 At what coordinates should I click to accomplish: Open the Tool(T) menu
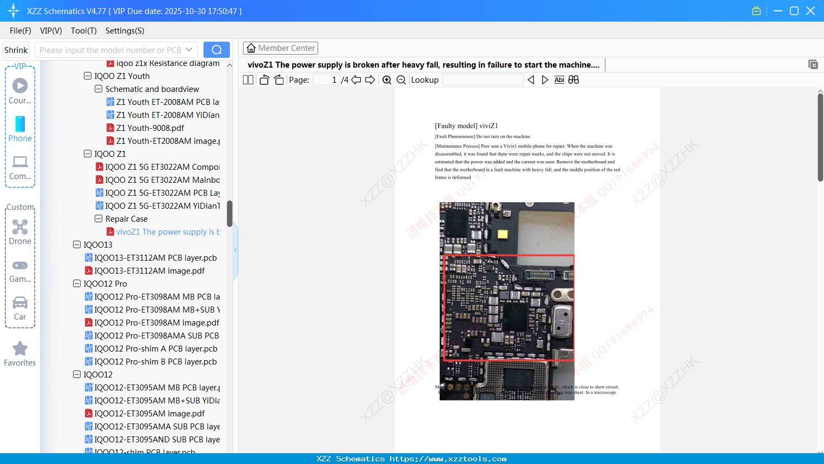pos(83,31)
